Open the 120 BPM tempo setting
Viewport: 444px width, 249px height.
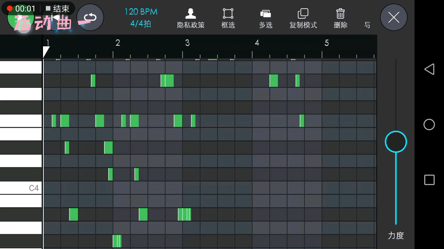pos(141,12)
